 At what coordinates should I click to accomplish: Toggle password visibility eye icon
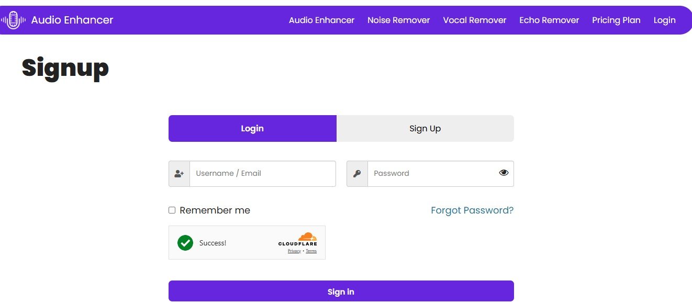(504, 173)
